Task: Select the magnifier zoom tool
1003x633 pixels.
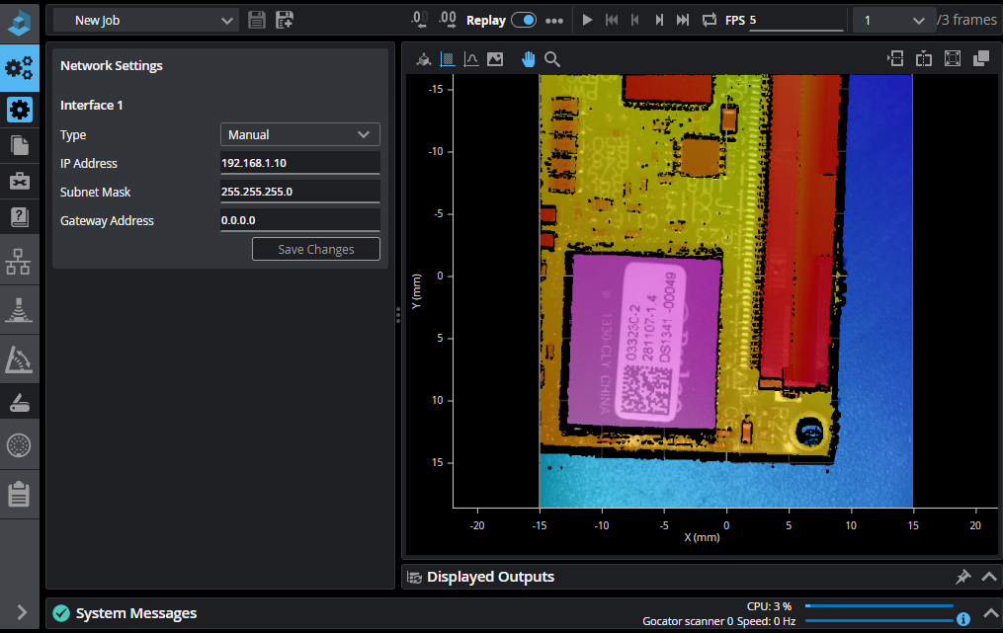Action: (552, 59)
